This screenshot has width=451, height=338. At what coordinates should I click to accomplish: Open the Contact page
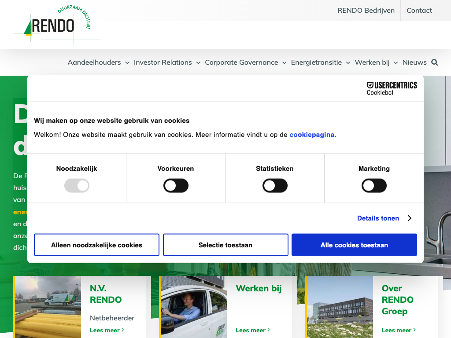(x=419, y=11)
